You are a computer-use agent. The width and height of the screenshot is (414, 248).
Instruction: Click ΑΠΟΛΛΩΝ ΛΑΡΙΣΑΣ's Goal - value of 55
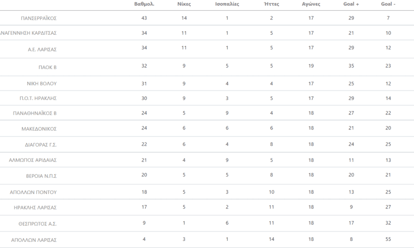pyautogui.click(x=388, y=239)
